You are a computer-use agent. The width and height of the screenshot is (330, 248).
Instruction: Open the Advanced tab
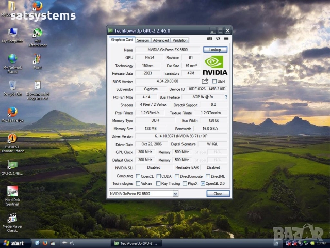(160, 40)
